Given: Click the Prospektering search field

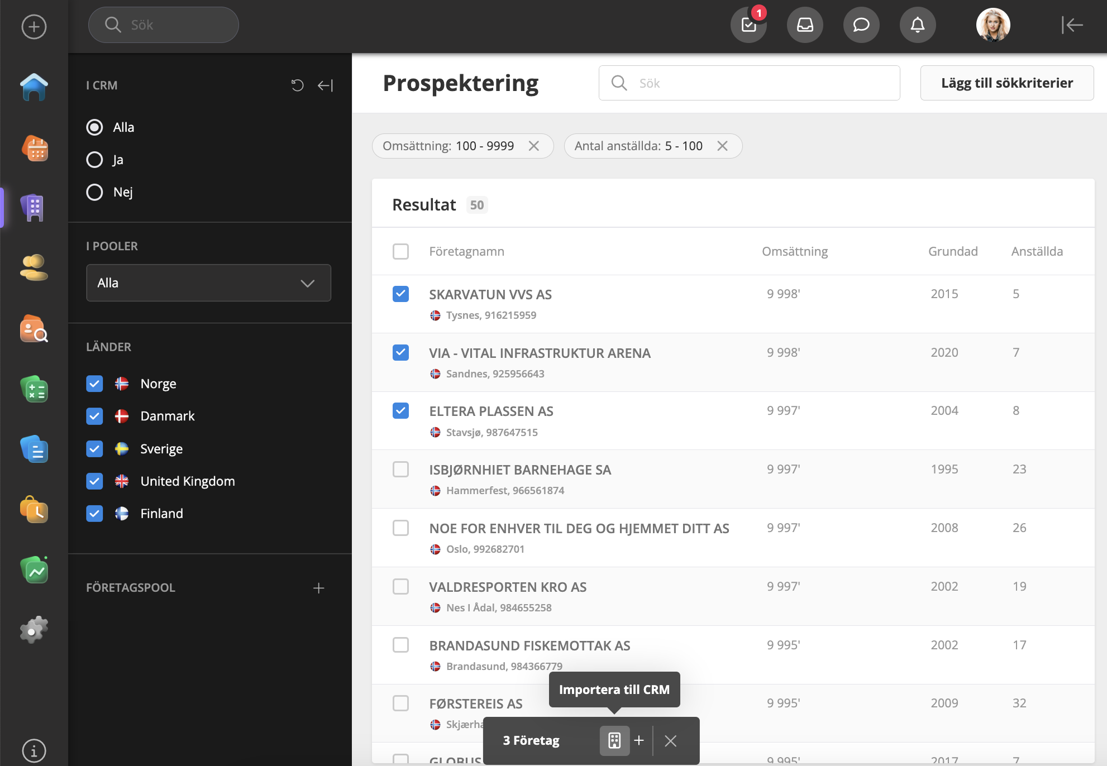Looking at the screenshot, I should click(748, 83).
